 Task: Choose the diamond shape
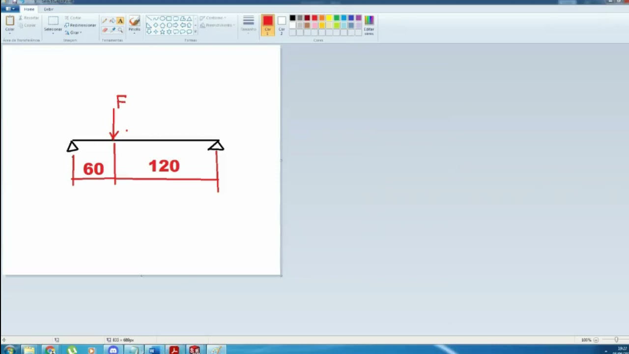pyautogui.click(x=156, y=25)
